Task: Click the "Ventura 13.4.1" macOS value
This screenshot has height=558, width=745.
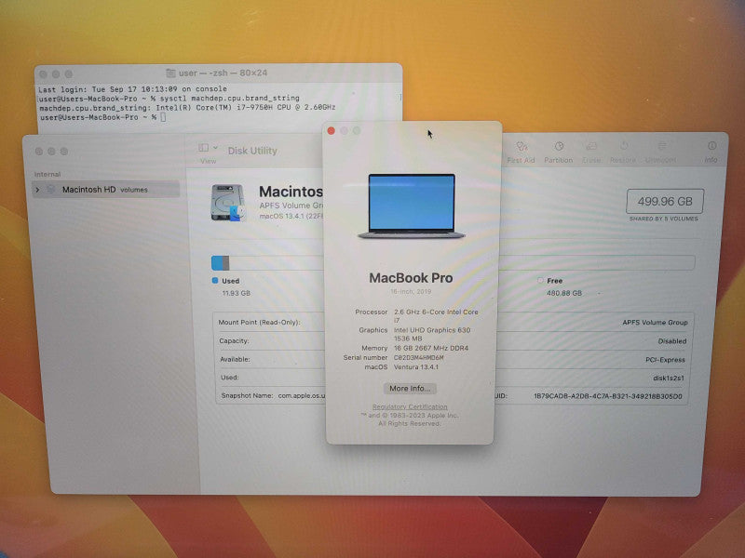Action: click(416, 366)
